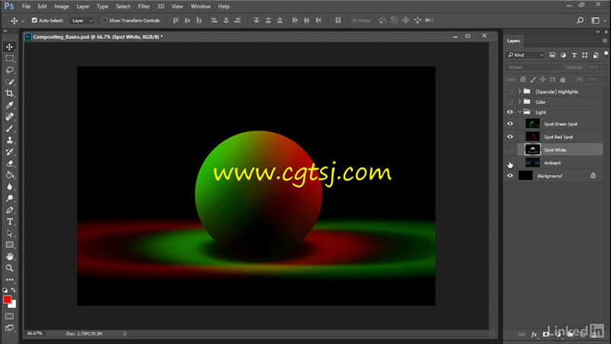Collapse the Light group
Screen dimensions: 611x344
pyautogui.click(x=519, y=112)
